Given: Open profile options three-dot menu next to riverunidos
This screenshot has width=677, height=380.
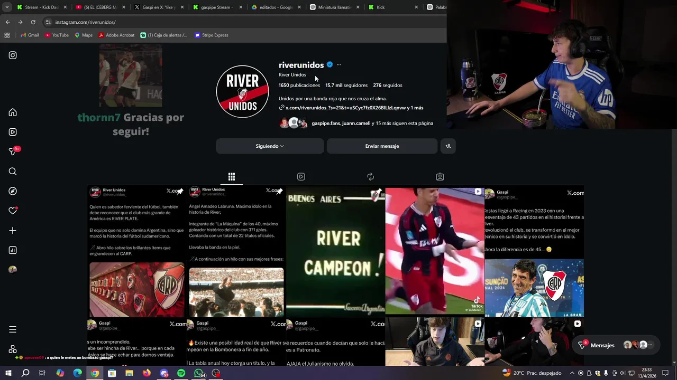Looking at the screenshot, I should [338, 65].
